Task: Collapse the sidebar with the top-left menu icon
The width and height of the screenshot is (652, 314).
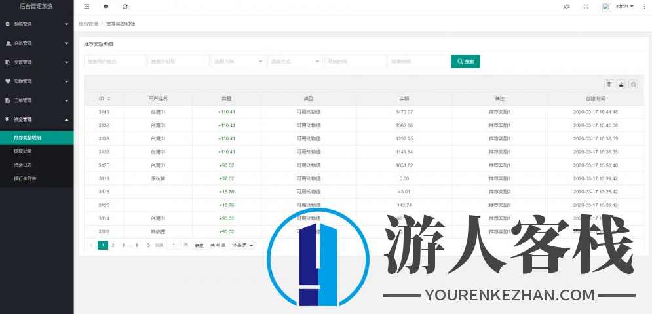Action: click(x=86, y=7)
